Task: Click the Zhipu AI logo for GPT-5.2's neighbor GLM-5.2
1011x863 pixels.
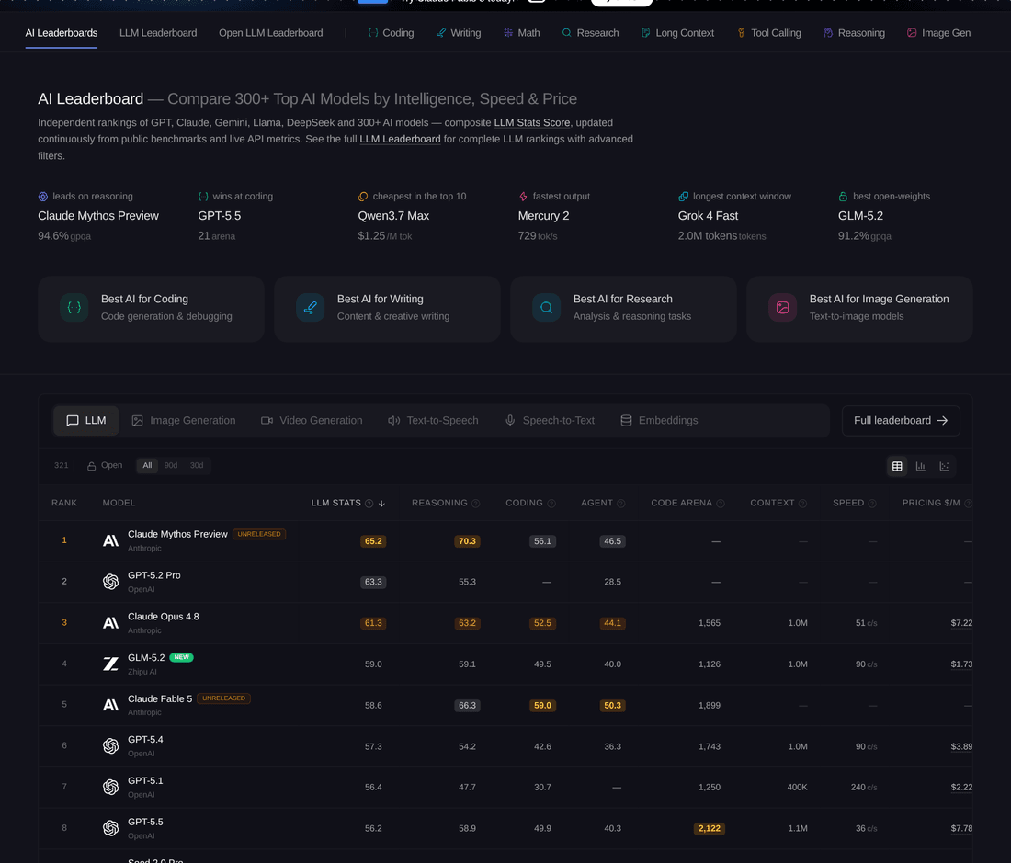Action: point(111,664)
